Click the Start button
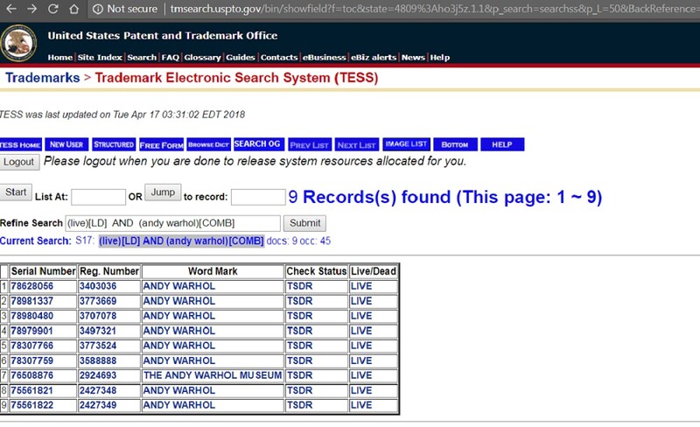This screenshot has width=700, height=427. (16, 192)
